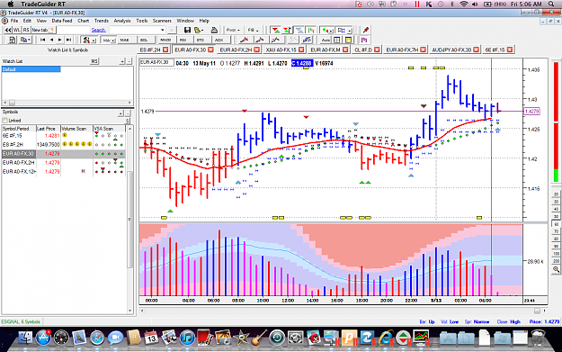The image size is (562, 352).
Task: Click the magnifier zoom icon on right strip
Action: click(556, 269)
